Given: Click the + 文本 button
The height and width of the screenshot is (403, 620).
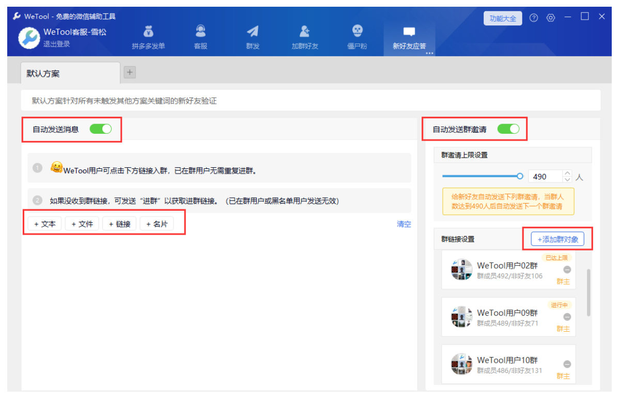Looking at the screenshot, I should (x=45, y=224).
